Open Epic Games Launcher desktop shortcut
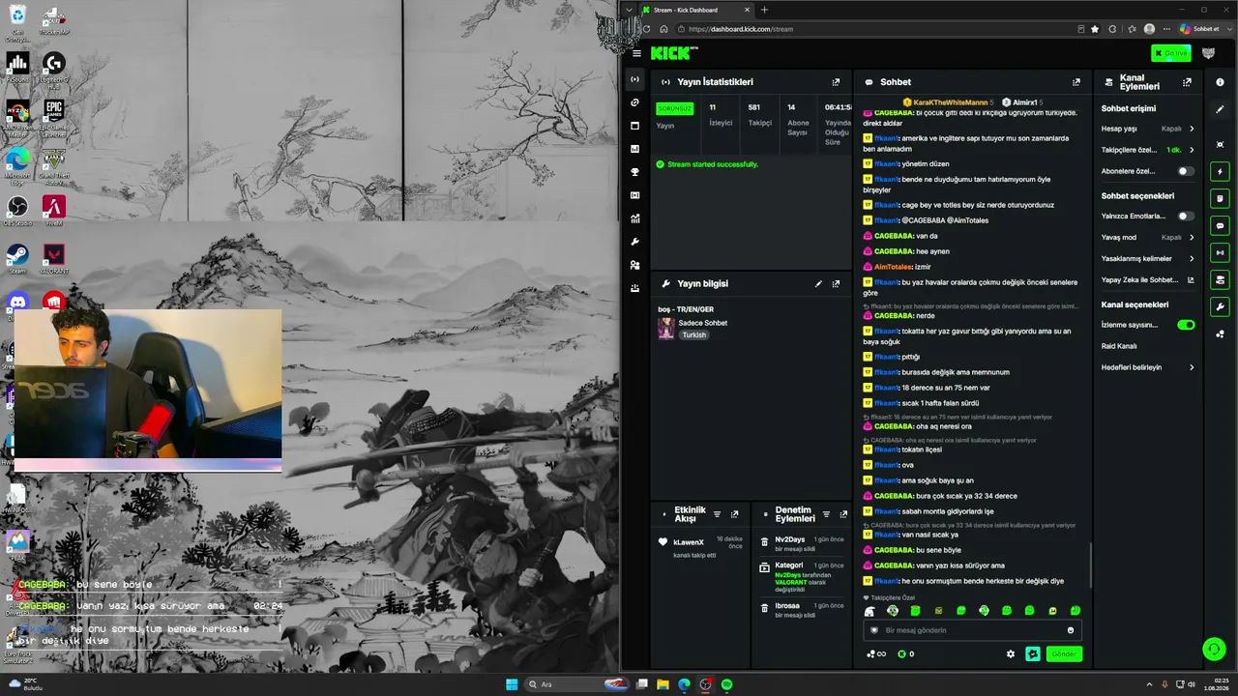Screen dimensions: 1238x696 (53, 115)
